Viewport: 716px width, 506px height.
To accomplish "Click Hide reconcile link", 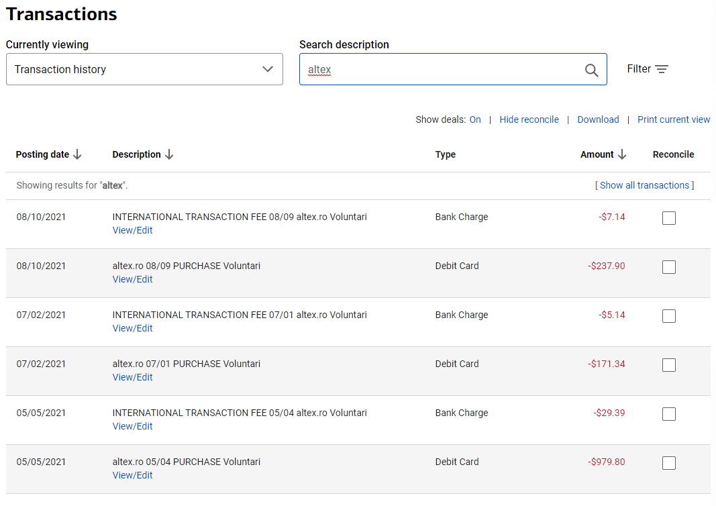I will (x=529, y=119).
